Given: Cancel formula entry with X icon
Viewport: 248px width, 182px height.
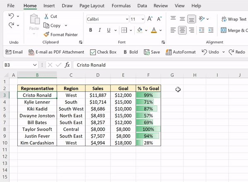Looking at the screenshot, I should pos(50,65).
